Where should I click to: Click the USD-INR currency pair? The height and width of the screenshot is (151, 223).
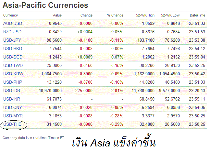12,99
